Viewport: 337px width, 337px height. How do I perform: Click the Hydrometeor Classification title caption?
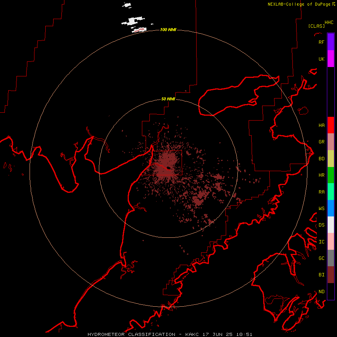coord(170,334)
